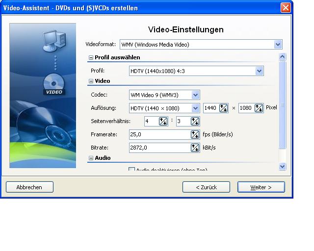Screen dimensions: 314x251
Task: Click the Weiter button
Action: (x=261, y=187)
